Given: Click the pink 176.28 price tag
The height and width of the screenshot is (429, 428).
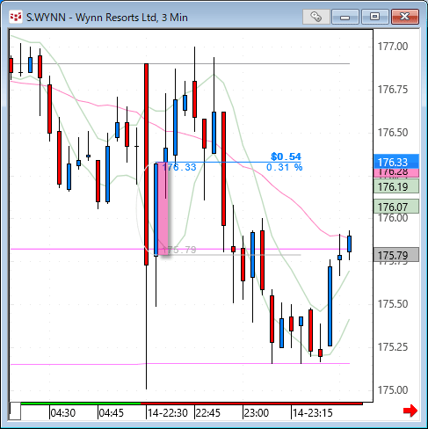Looking at the screenshot, I should (x=396, y=173).
